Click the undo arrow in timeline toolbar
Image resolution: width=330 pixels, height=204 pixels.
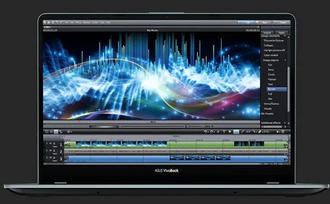click(x=205, y=132)
